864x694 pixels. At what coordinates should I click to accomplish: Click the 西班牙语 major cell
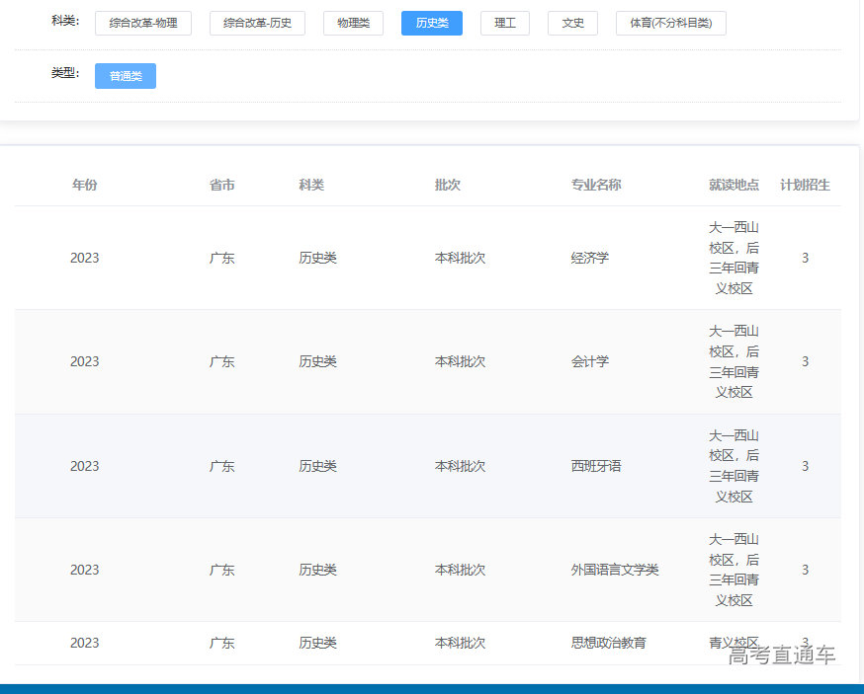coord(596,466)
